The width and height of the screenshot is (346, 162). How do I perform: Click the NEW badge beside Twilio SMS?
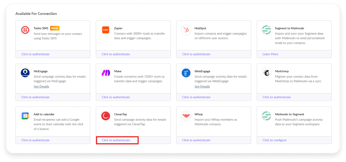[54, 28]
